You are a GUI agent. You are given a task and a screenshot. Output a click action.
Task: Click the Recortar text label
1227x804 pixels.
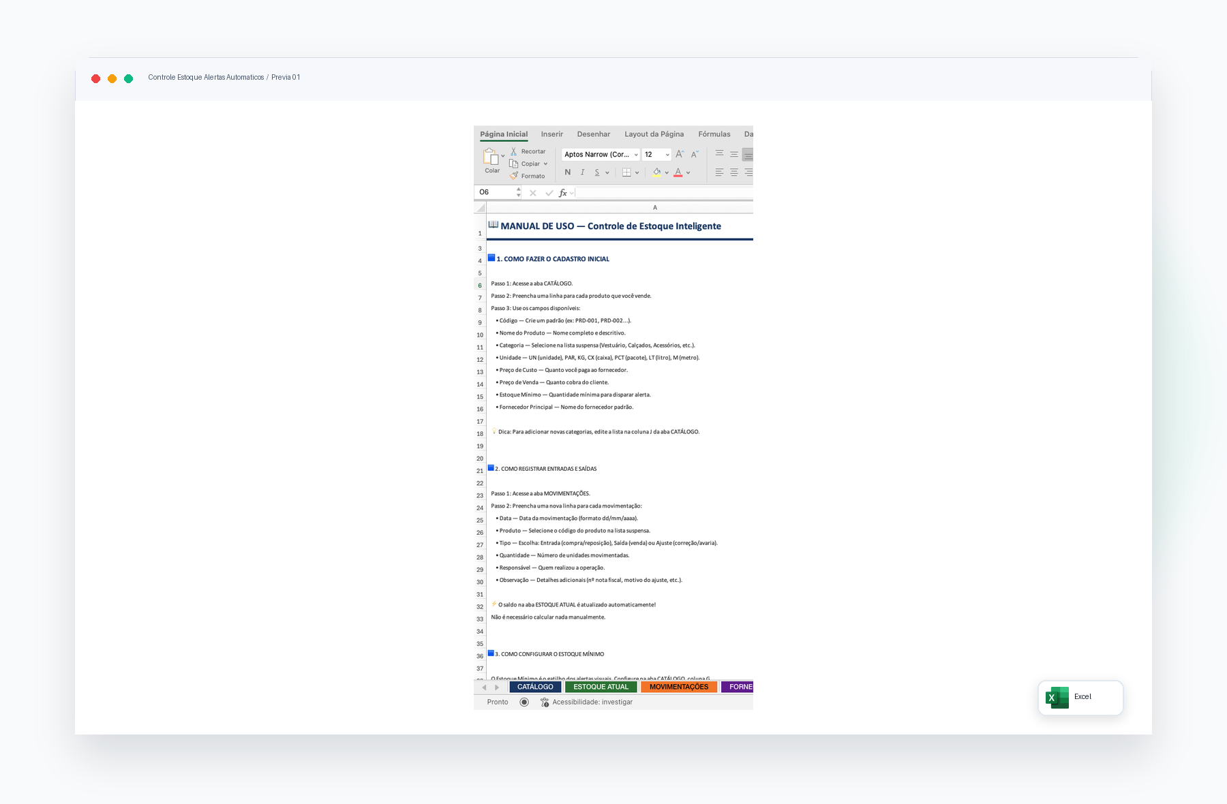click(533, 151)
